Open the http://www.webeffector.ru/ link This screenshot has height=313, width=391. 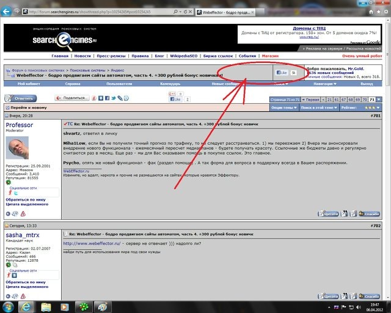92,243
